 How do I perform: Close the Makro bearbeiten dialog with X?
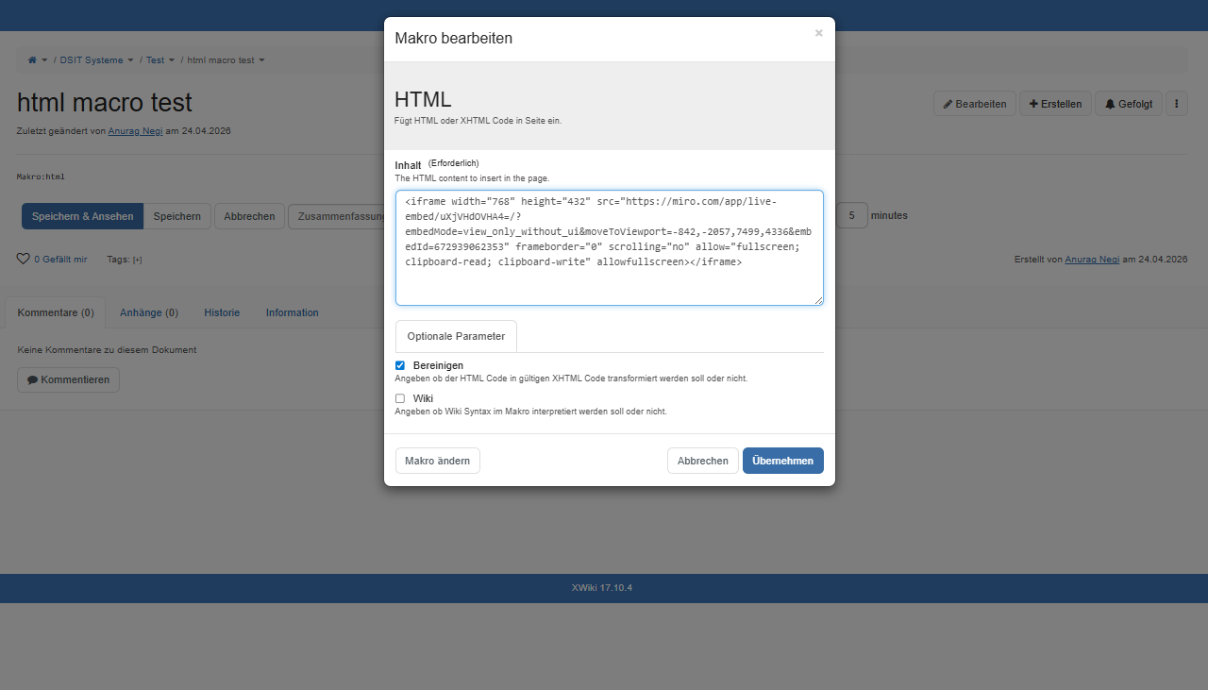pos(818,33)
